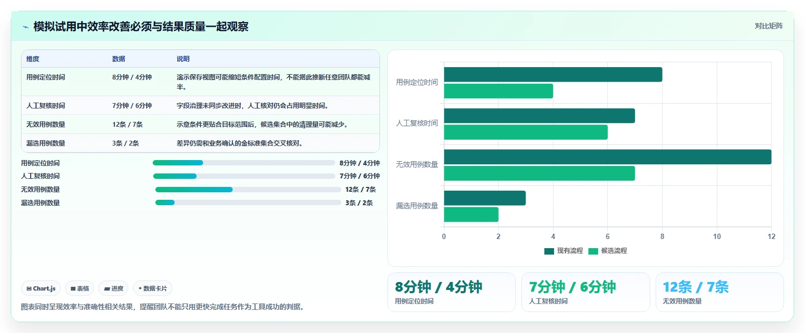Click the dark 现有流程 bar for 无效用例数量

[x=607, y=157]
